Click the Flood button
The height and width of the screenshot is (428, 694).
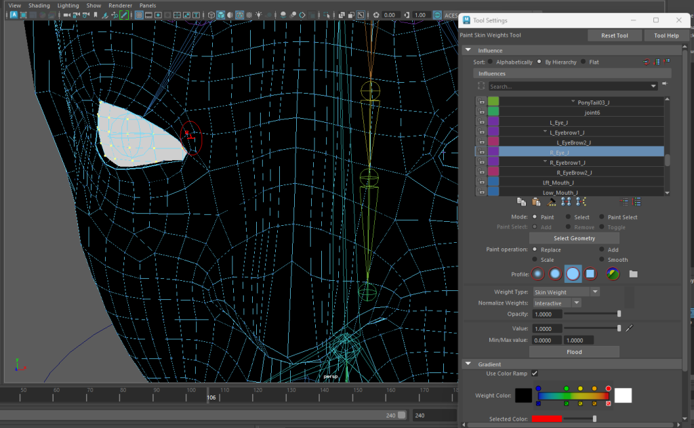574,352
